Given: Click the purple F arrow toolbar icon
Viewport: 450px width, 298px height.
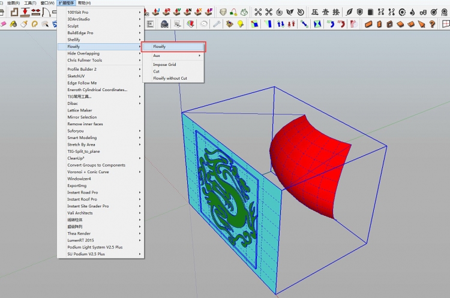Looking at the screenshot, I should pyautogui.click(x=209, y=12).
